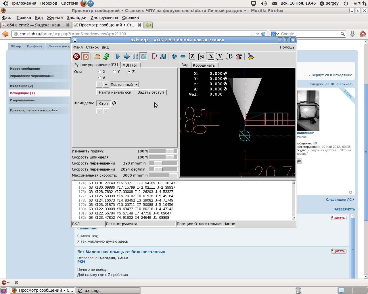This screenshot has width=368, height=294.
Task: Start program run with the blue play icon
Action: point(118,57)
